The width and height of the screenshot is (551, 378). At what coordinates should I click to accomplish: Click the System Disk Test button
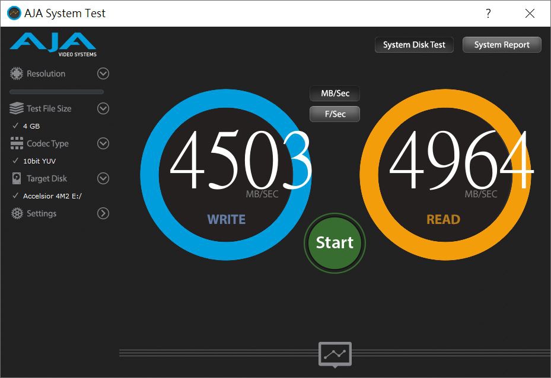click(x=414, y=45)
